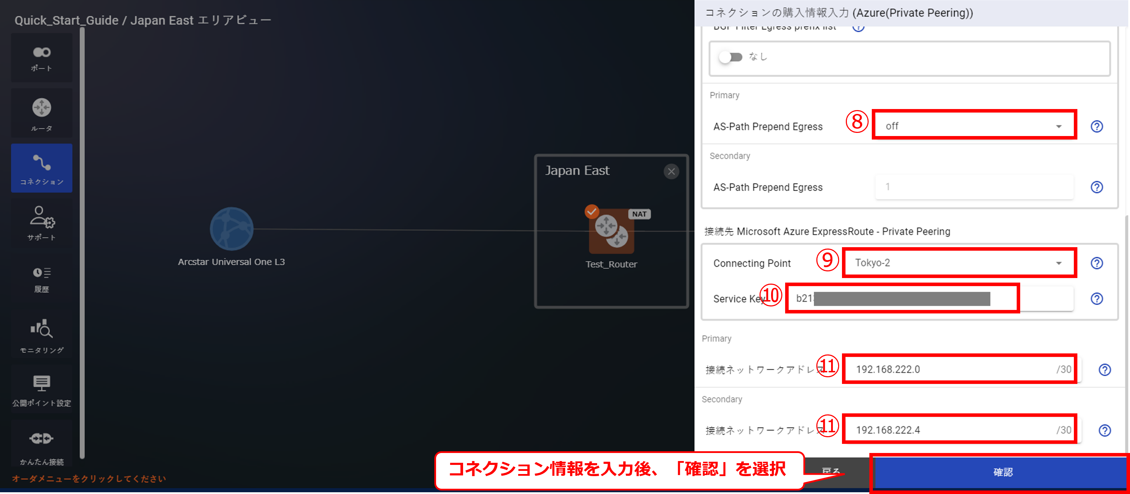Close the Japan East panel

point(671,171)
